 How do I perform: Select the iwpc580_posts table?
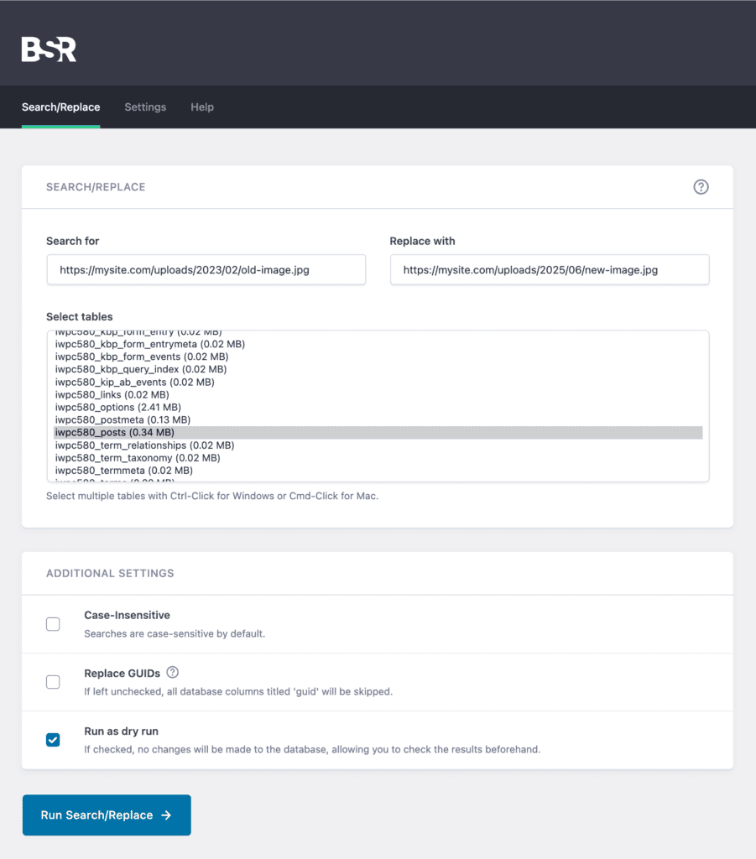pyautogui.click(x=115, y=433)
